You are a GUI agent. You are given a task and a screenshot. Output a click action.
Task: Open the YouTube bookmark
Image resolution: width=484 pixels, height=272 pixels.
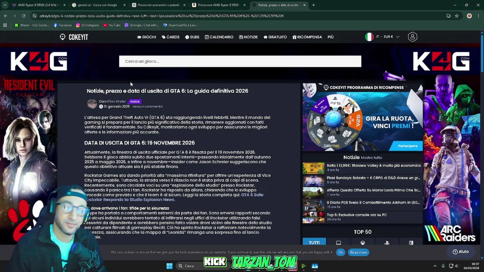point(112,25)
